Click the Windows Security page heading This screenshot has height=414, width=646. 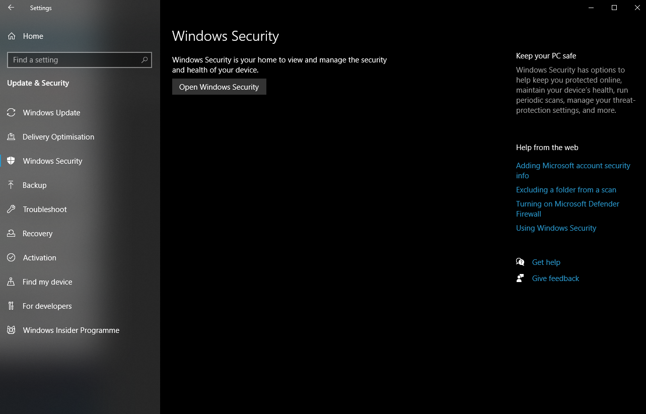(225, 36)
